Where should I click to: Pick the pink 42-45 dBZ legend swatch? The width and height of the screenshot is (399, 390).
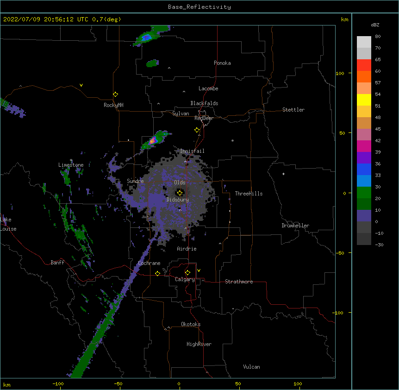(364, 135)
